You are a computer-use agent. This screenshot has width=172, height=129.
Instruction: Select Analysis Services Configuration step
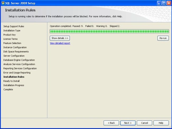[19, 64]
